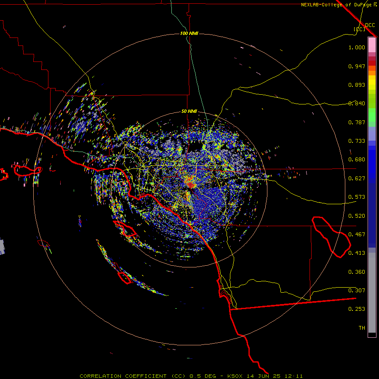The image size is (379, 379).
Task: Click the 0.680 value on the color scale
Action: coord(357,160)
